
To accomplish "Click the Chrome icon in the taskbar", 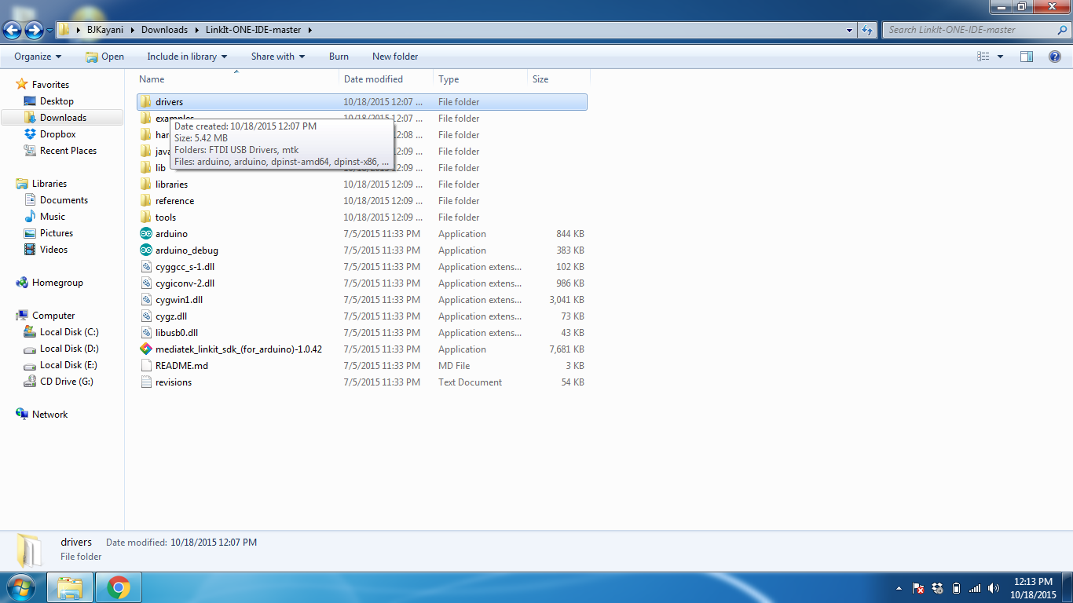I will [x=119, y=587].
